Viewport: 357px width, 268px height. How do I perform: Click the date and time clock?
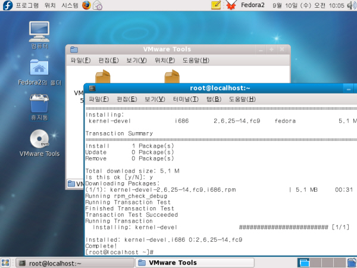[308, 5]
